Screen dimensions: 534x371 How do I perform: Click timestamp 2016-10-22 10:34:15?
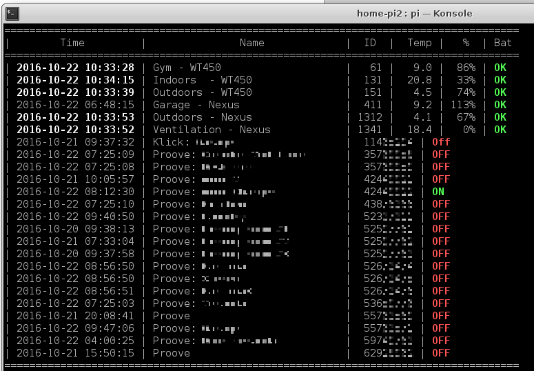[75, 80]
